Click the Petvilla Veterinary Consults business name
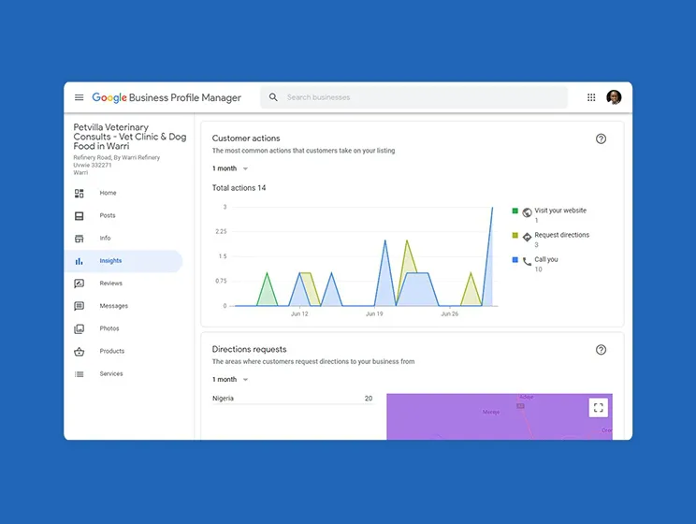The image size is (696, 524). pos(130,137)
